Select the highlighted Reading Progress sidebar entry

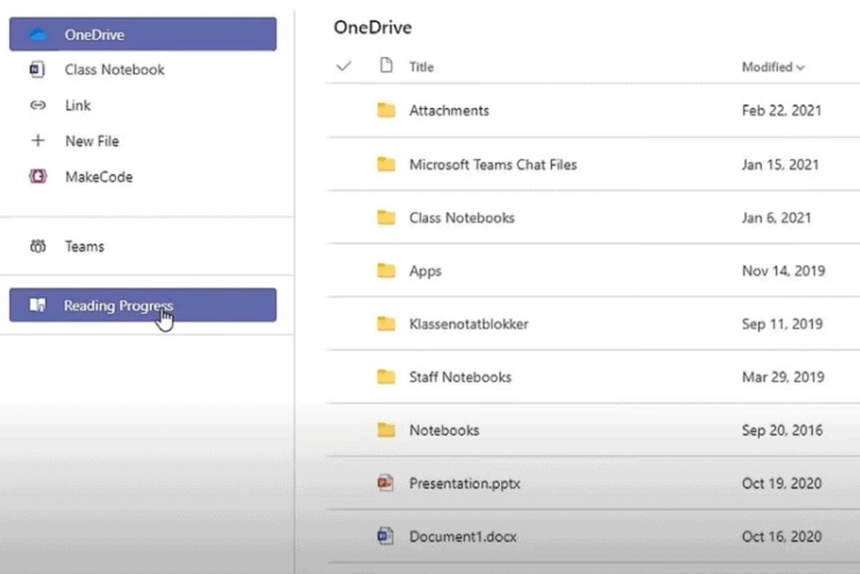click(118, 306)
